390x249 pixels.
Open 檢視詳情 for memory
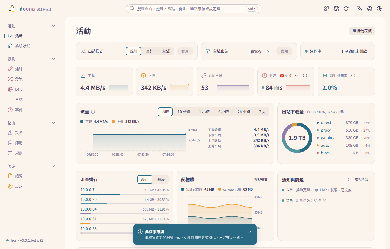[261, 179]
